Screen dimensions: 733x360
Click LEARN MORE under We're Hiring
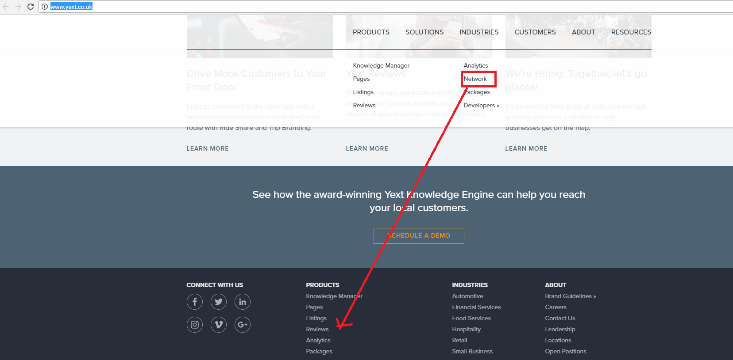(526, 148)
